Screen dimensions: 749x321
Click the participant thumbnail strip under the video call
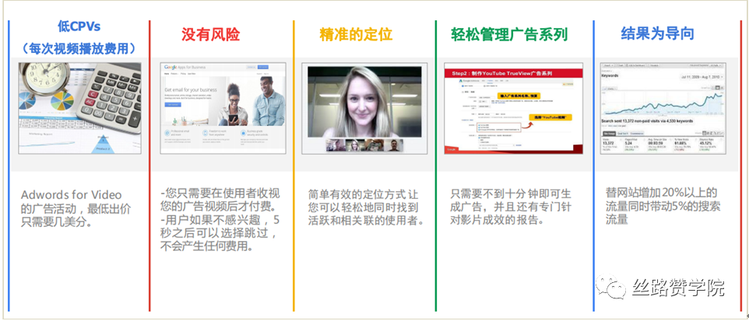[x=364, y=145]
